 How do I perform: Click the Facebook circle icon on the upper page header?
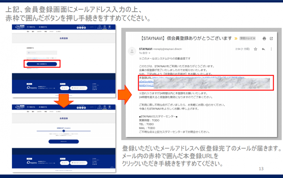pos(80,28)
